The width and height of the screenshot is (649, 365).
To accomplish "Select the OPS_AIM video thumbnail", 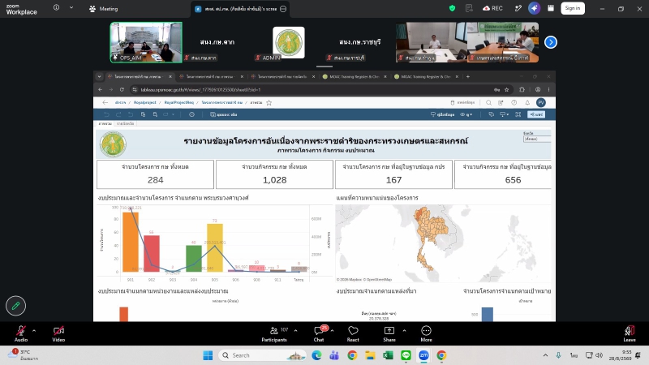I will click(146, 42).
